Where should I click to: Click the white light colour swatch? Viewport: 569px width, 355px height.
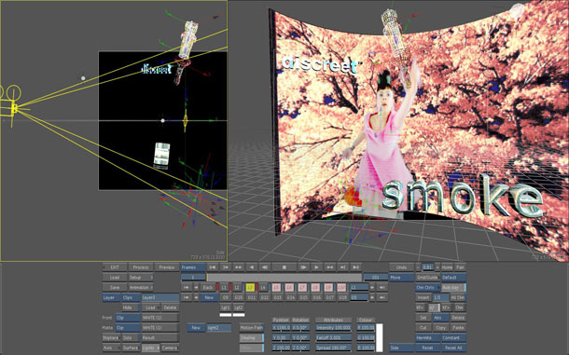click(x=380, y=337)
